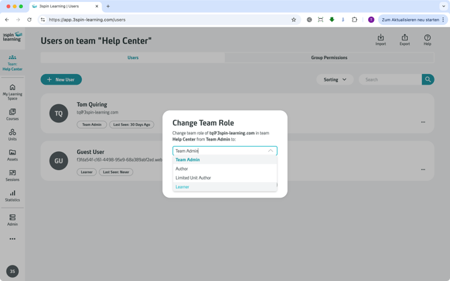This screenshot has height=281, width=450.
Task: Choose Limited Unit Author role option
Action: point(193,178)
